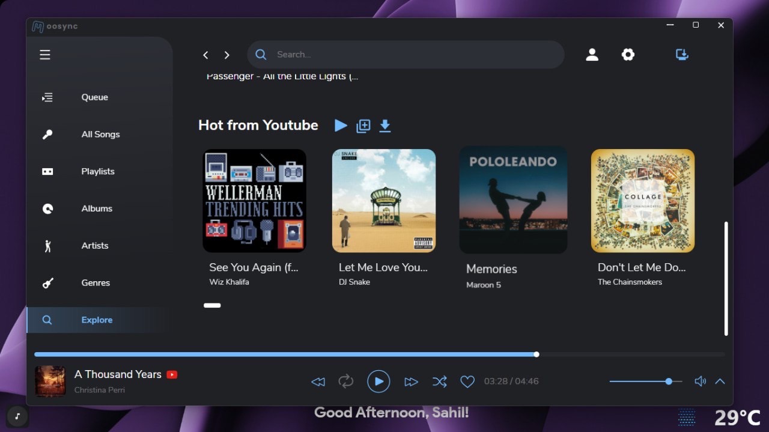Navigate back with left arrow

click(x=205, y=55)
